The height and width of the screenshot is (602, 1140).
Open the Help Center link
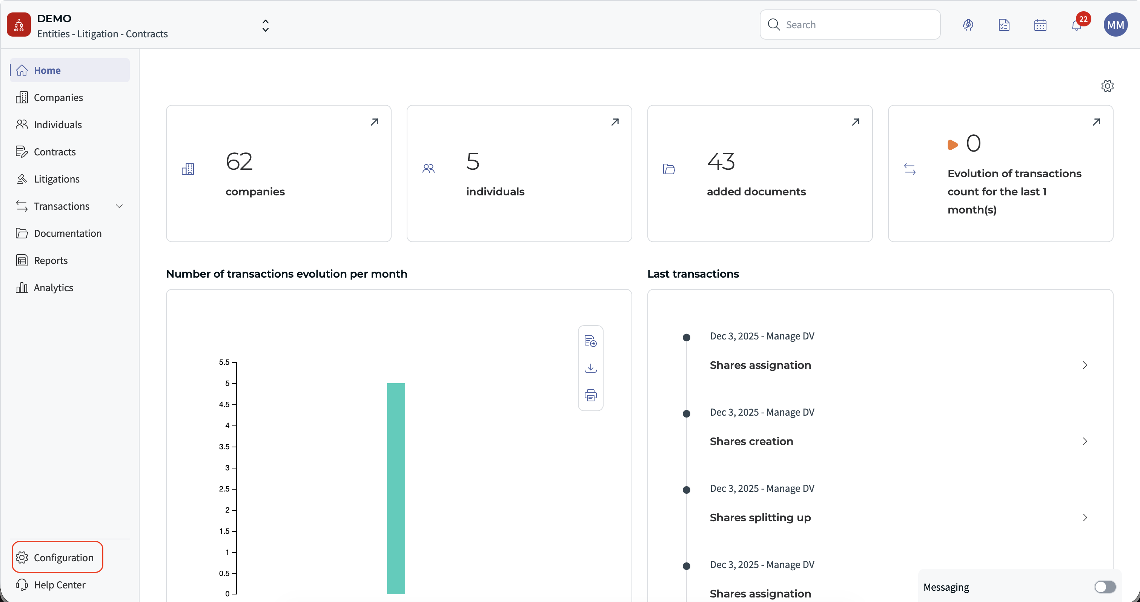[x=59, y=585]
